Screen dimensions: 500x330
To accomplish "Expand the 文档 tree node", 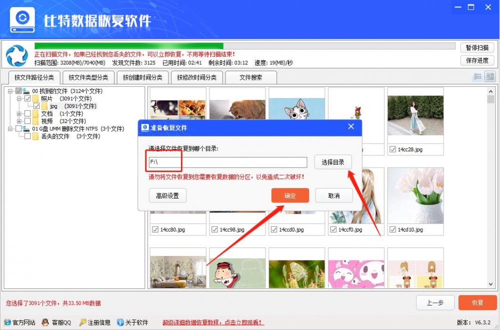I will click(x=19, y=114).
